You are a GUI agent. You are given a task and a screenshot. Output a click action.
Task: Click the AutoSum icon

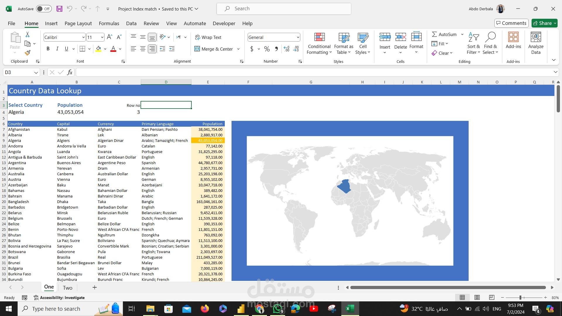pyautogui.click(x=435, y=34)
